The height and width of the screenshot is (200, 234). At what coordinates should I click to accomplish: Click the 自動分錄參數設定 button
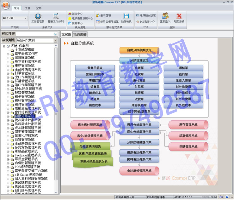139,50
